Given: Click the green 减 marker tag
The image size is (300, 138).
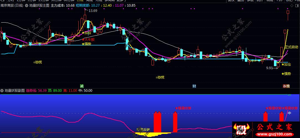Looking at the screenshot, I should click(82, 86).
